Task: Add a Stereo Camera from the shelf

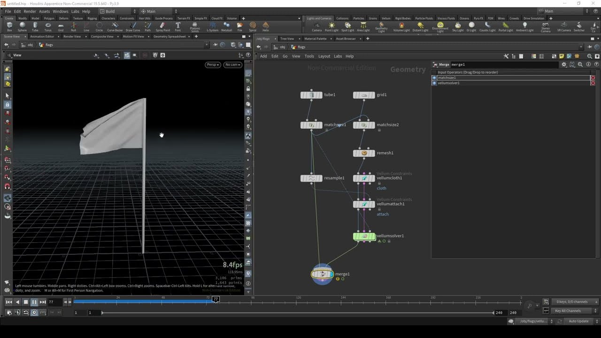Action: (x=545, y=27)
